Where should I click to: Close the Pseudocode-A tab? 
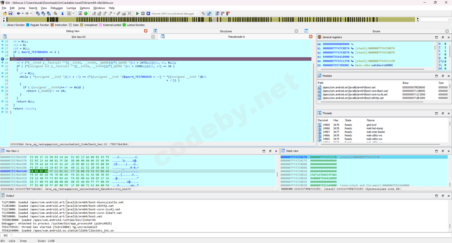pyautogui.click(x=311, y=37)
